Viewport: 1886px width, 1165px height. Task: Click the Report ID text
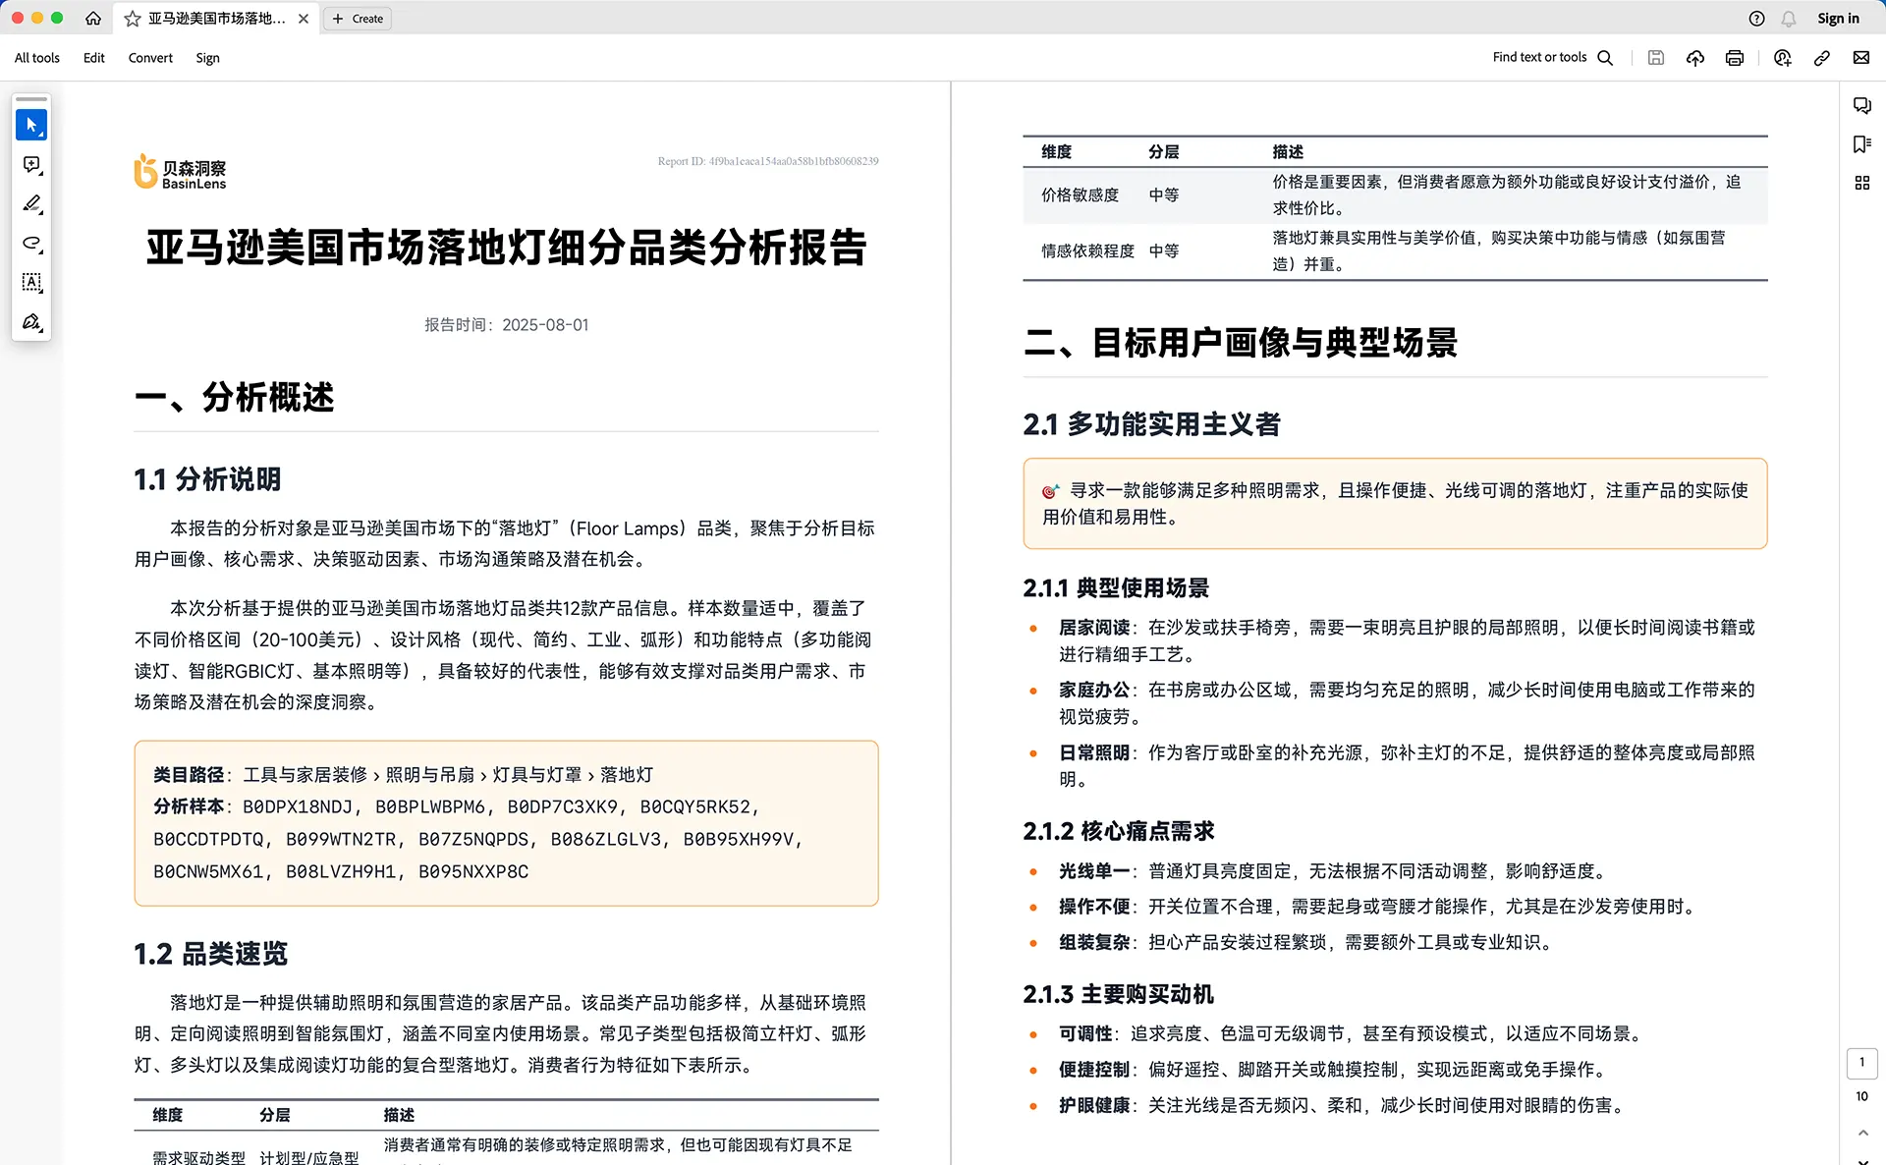[768, 161]
